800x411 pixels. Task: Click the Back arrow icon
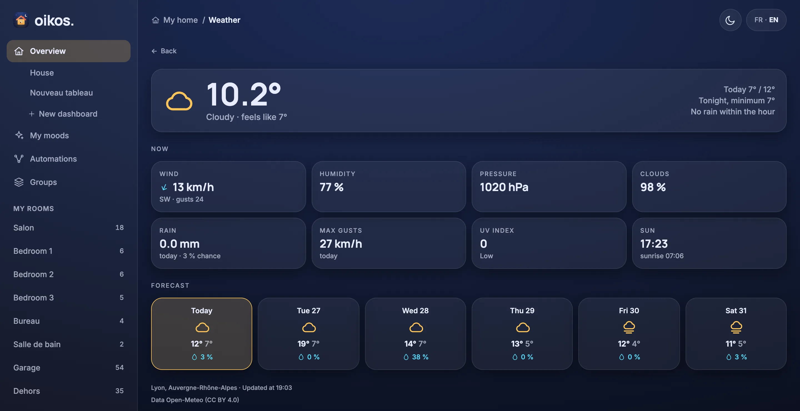[154, 51]
